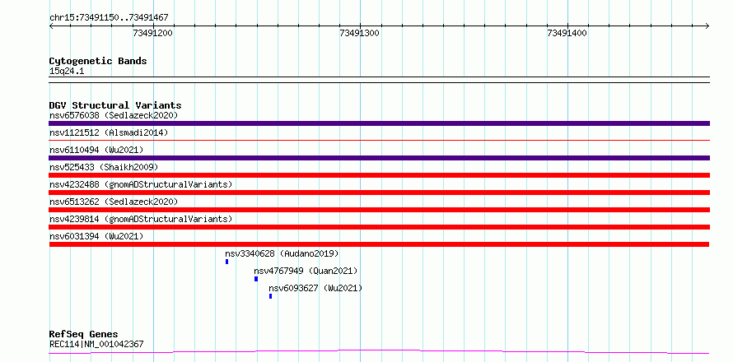Open nsv4767949 (Quan2021) variant label
The width and height of the screenshot is (733, 362).
[306, 271]
